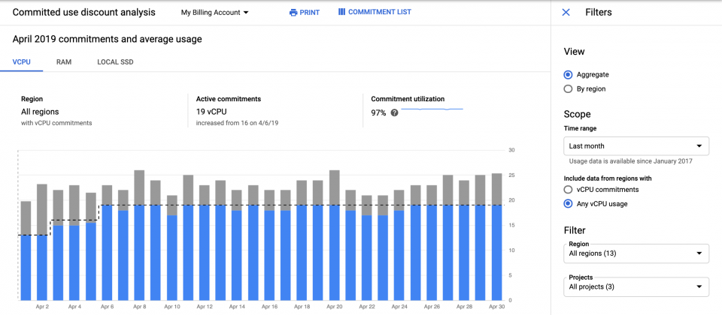Click 'Usage data is available since January 2017'

[631, 161]
